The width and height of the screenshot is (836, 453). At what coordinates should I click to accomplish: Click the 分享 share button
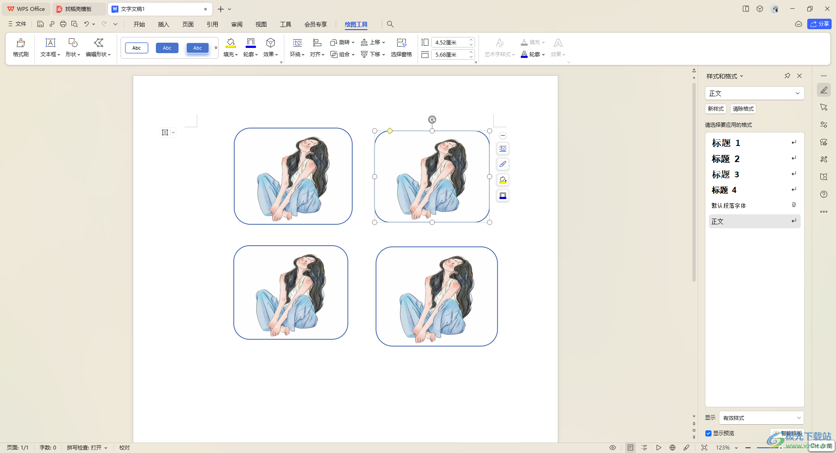[x=819, y=24]
